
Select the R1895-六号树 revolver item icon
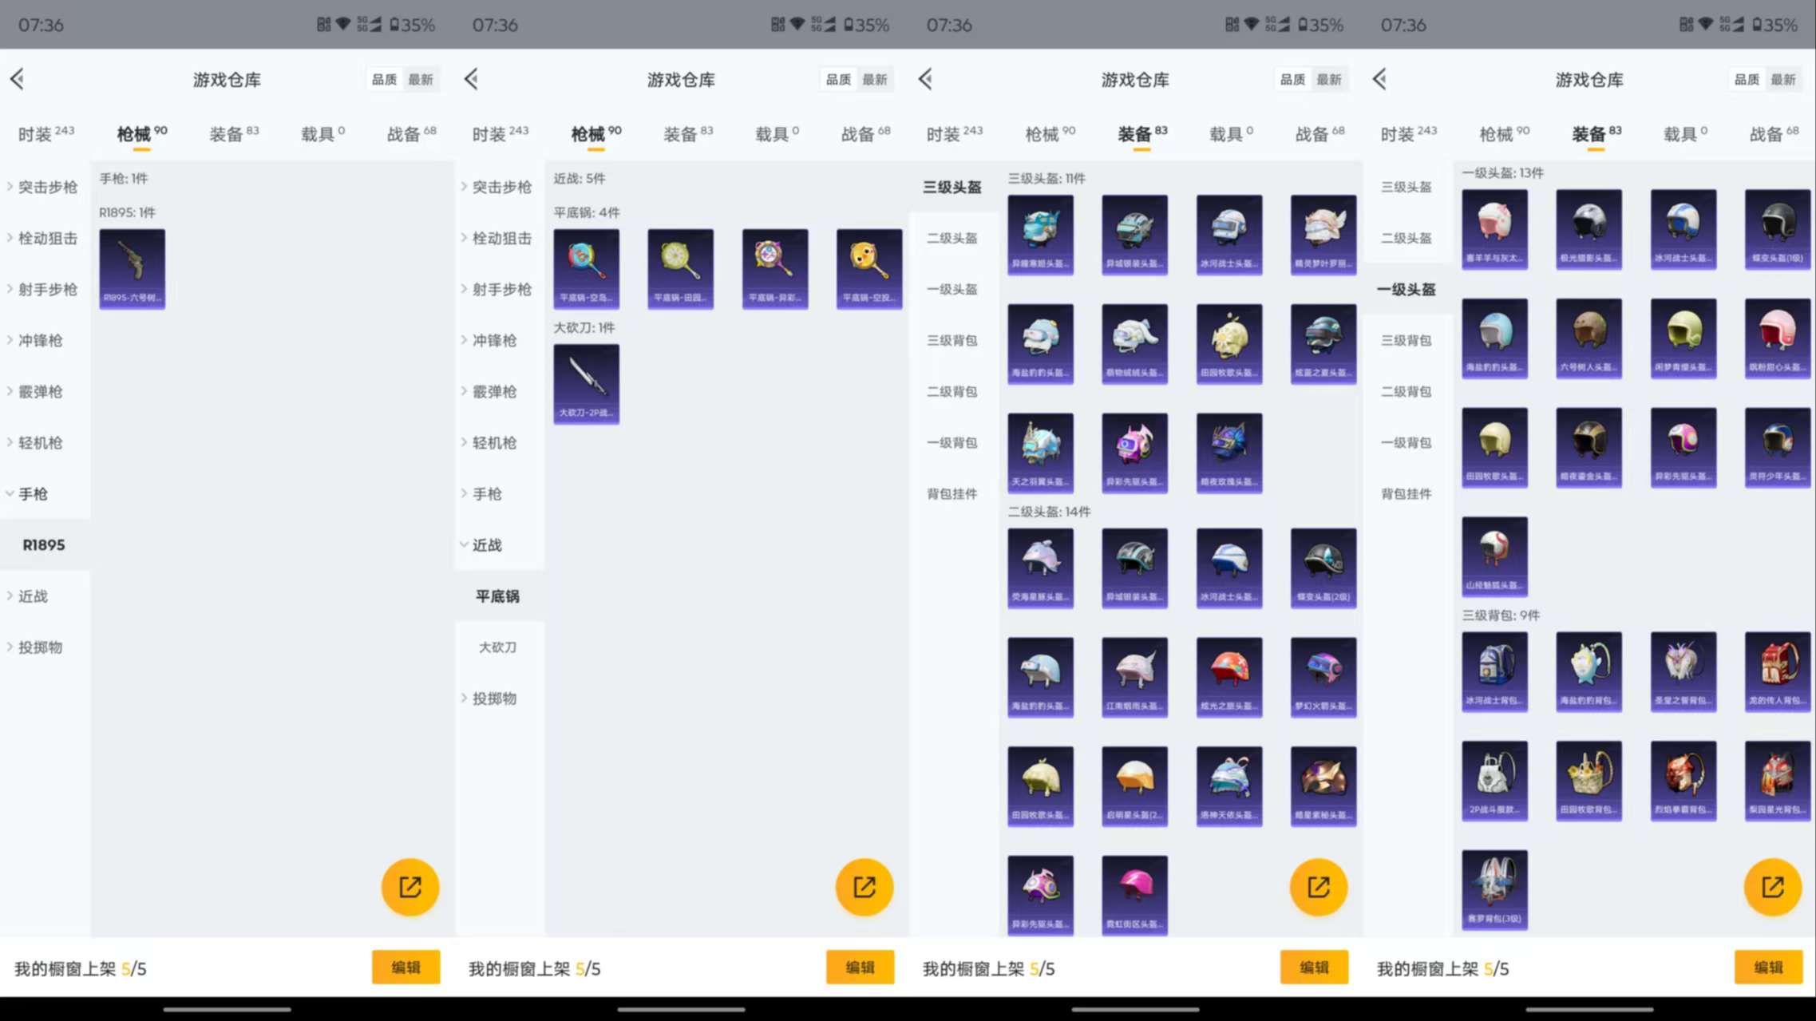coord(132,267)
